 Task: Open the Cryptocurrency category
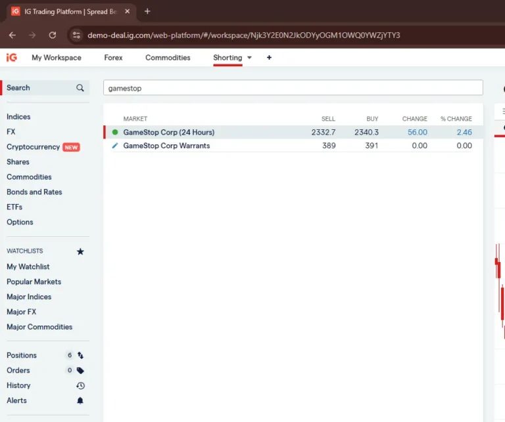click(x=33, y=147)
